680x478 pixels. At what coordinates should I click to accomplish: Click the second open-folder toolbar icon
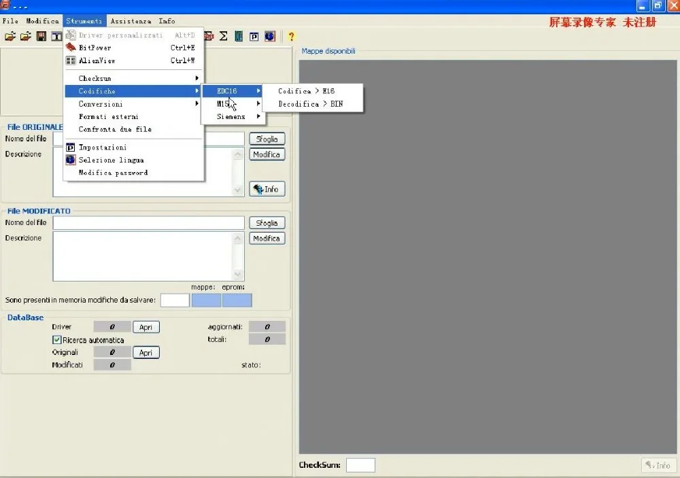pos(26,37)
